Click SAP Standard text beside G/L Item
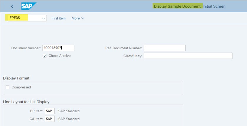The image size is (247, 126). coord(69,119)
